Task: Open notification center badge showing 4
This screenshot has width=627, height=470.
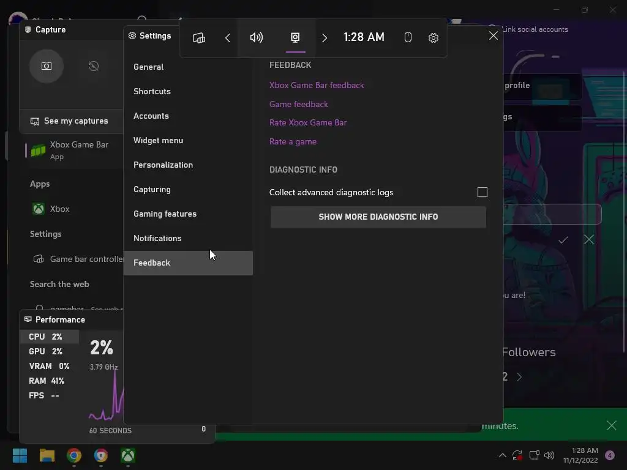Action: click(610, 455)
